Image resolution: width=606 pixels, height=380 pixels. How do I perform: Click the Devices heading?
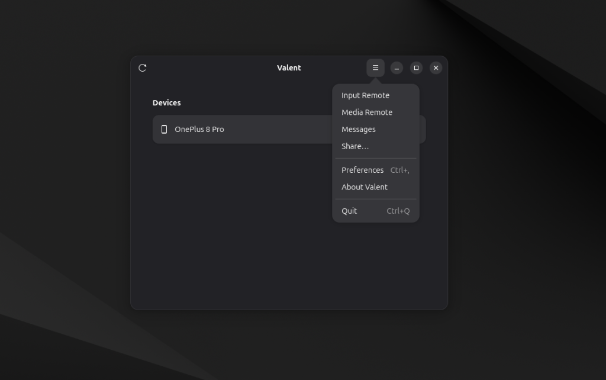click(x=166, y=103)
